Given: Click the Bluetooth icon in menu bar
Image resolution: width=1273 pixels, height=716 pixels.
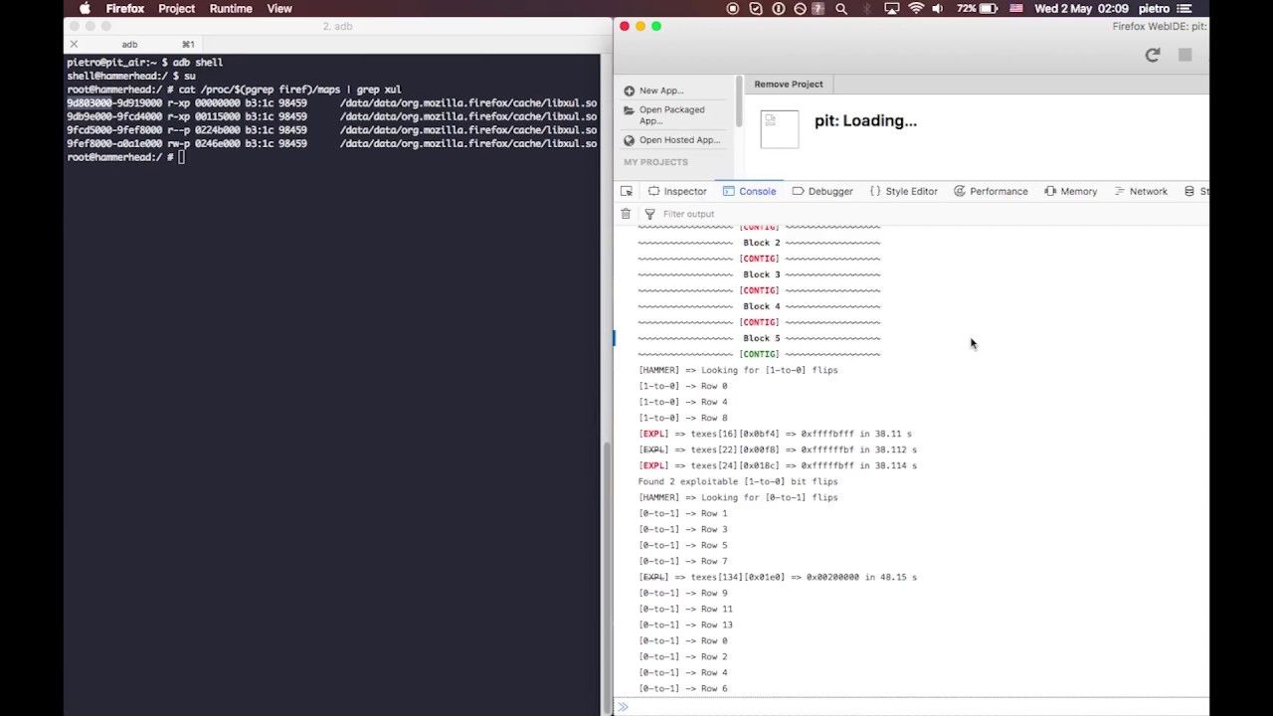Looking at the screenshot, I should [x=866, y=8].
